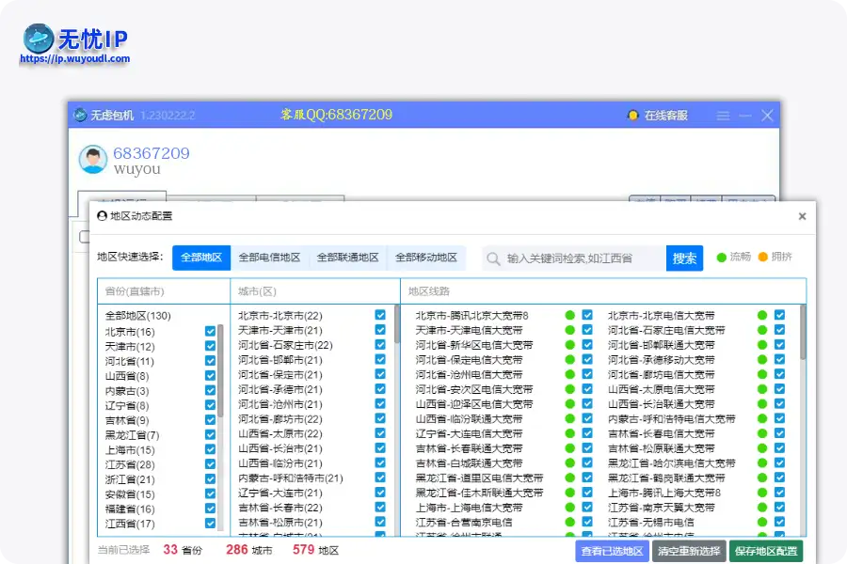Uncheck the 北京市(16) province checkbox
Screen dimensions: 847x564
210,331
